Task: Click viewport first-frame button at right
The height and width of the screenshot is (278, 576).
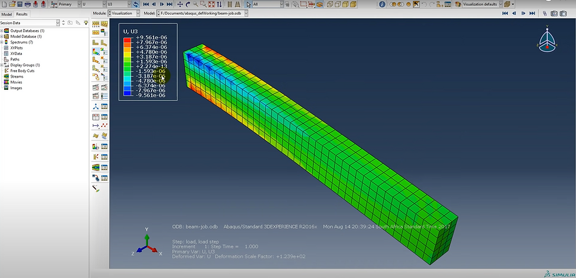Action: (505, 13)
